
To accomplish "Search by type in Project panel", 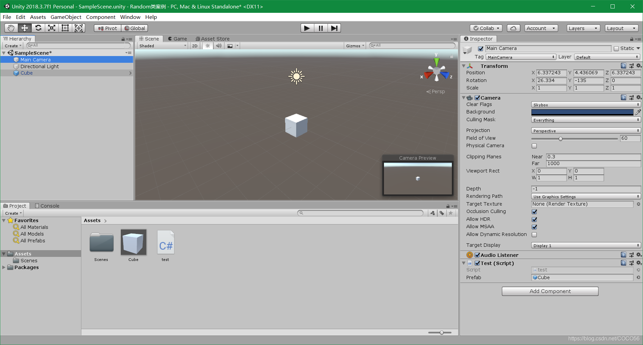I will (433, 213).
